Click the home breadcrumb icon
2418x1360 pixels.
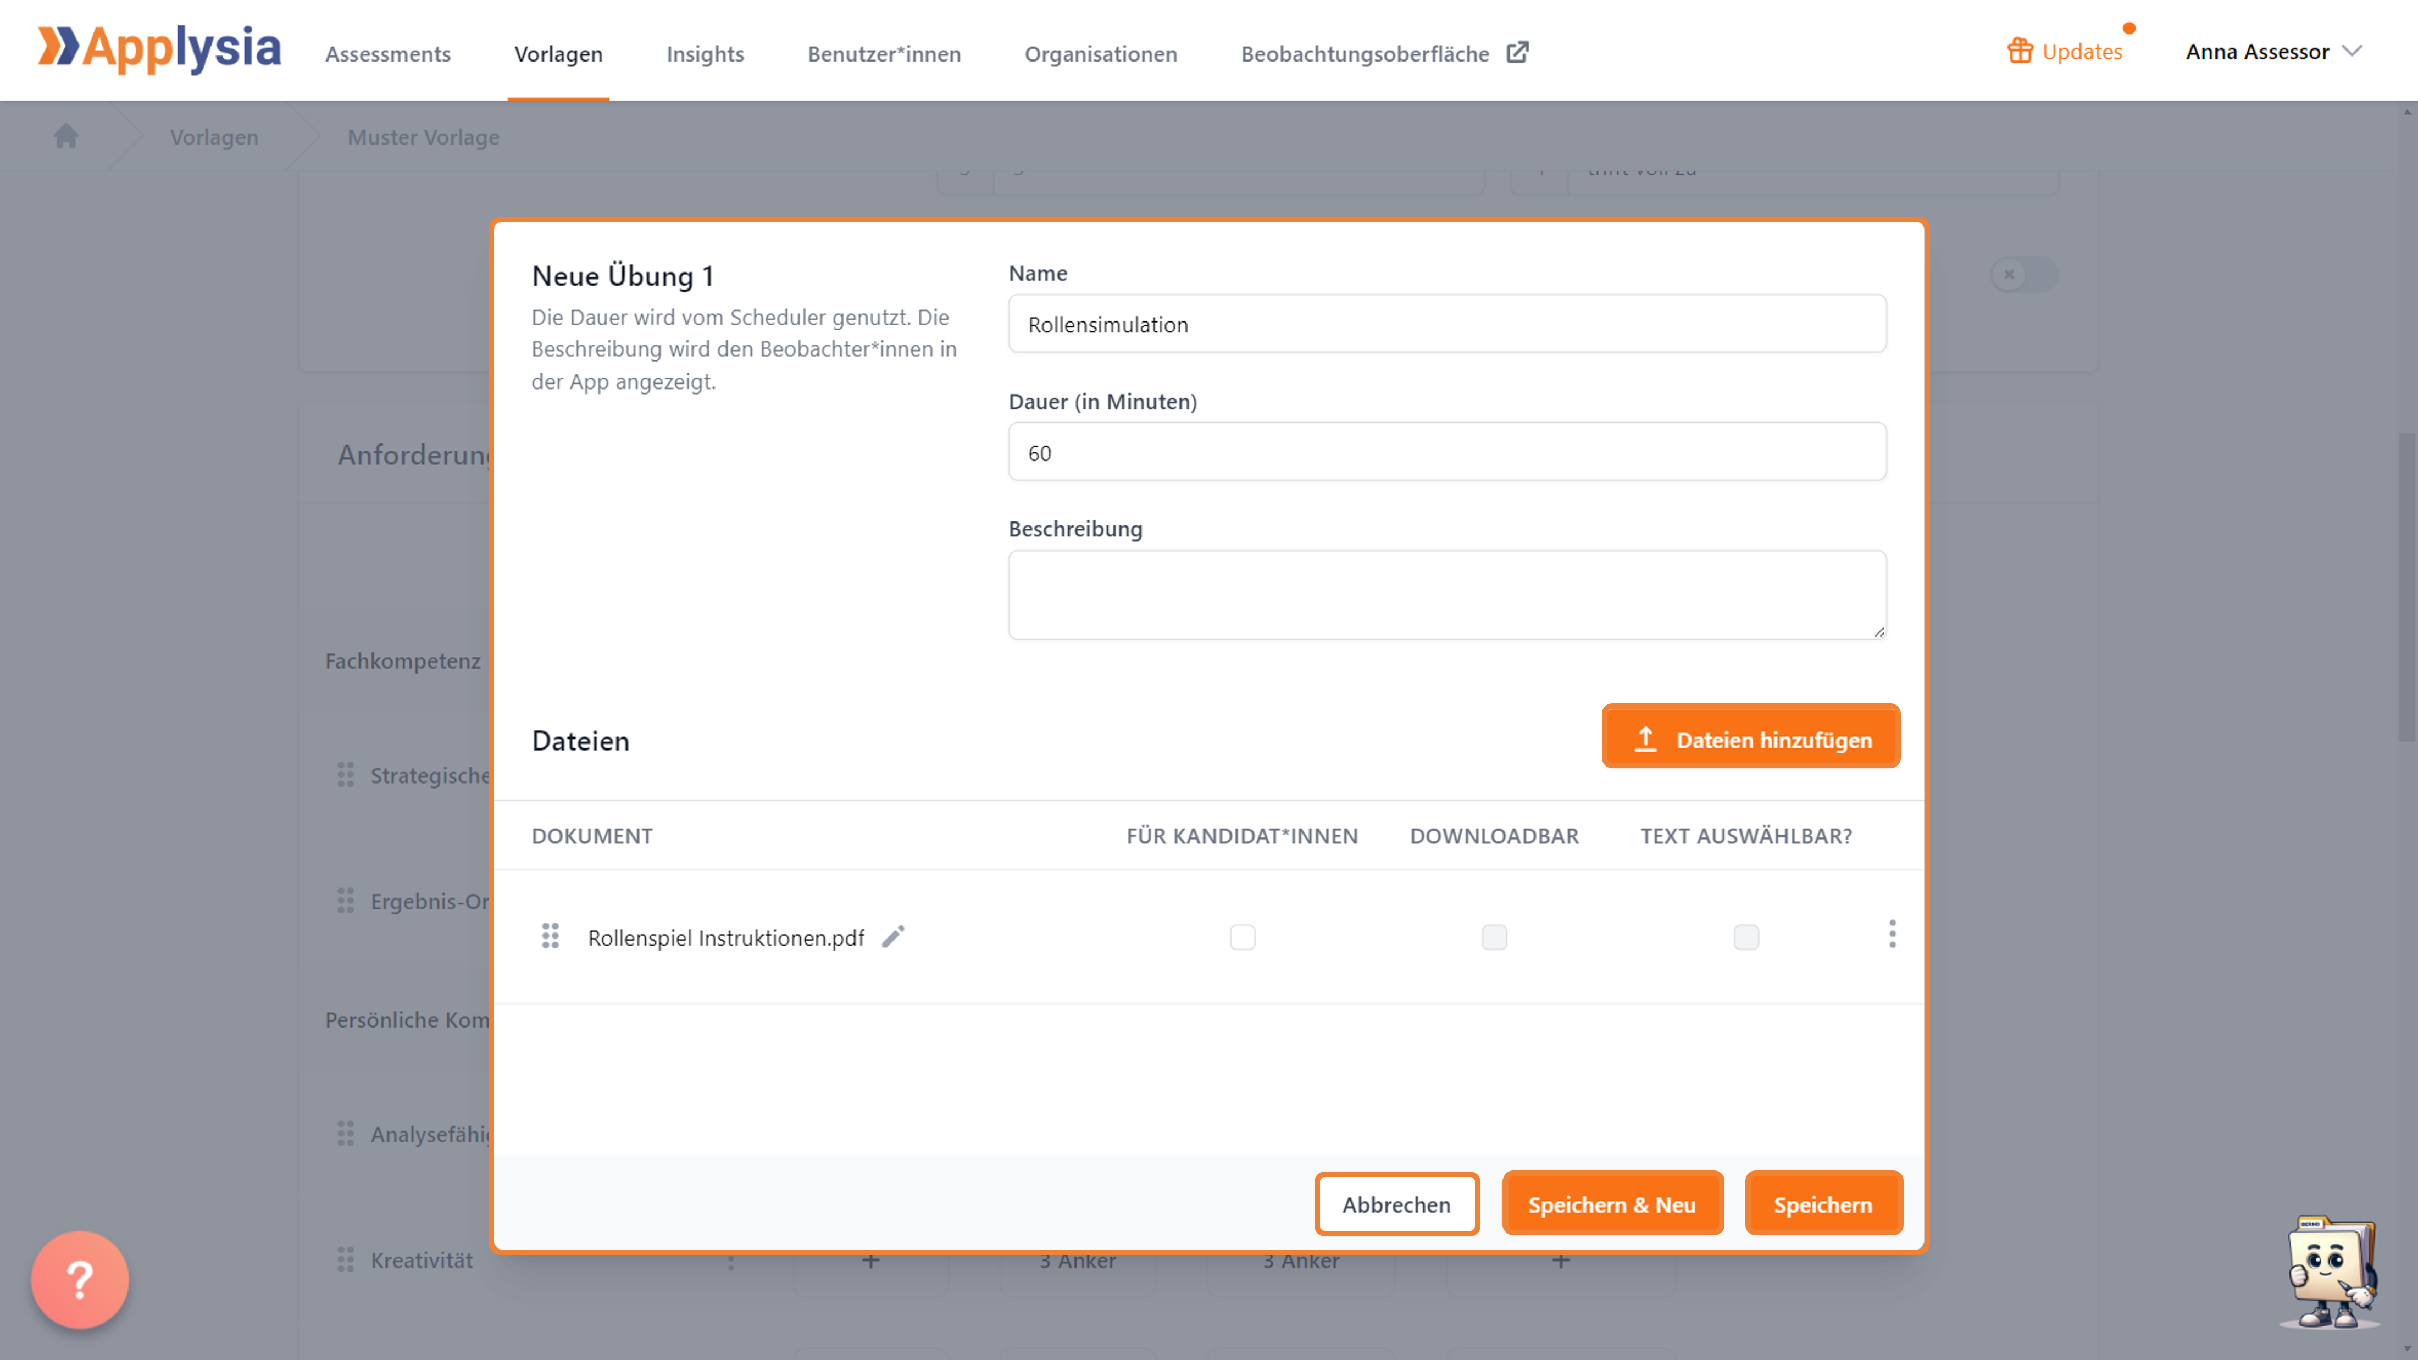(x=66, y=136)
